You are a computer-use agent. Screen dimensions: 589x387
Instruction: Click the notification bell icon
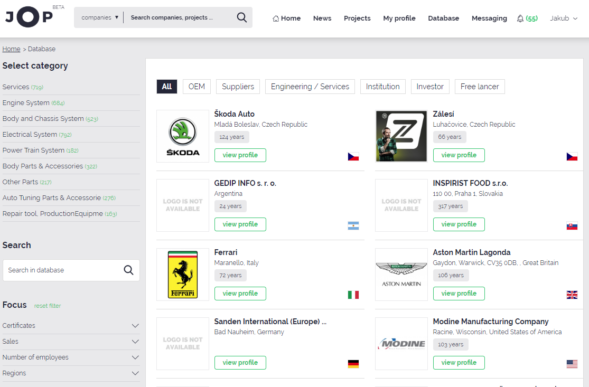(x=520, y=18)
